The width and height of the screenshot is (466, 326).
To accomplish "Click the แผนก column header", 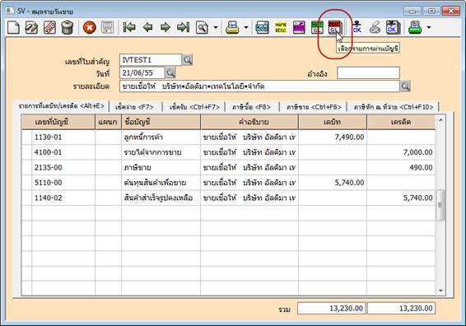I will [x=108, y=122].
